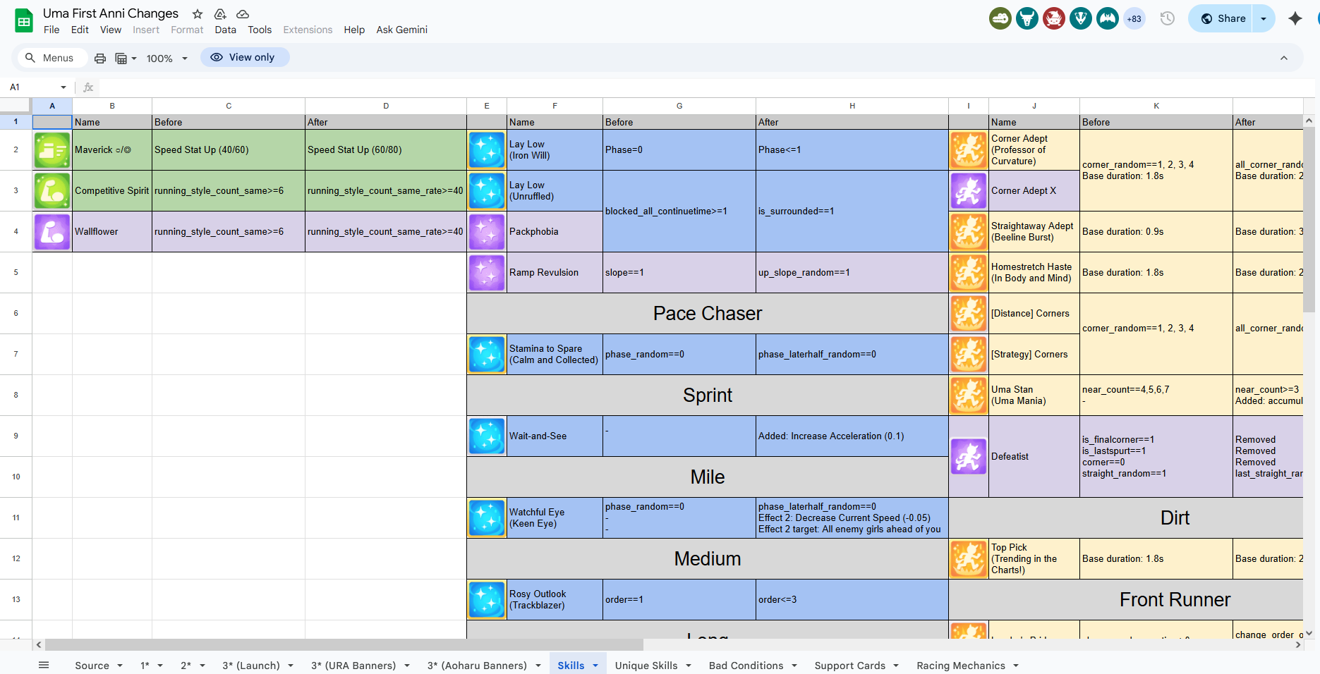The height and width of the screenshot is (674, 1320).
Task: Open the Source sheet tab dropdown arrow
Action: point(120,666)
